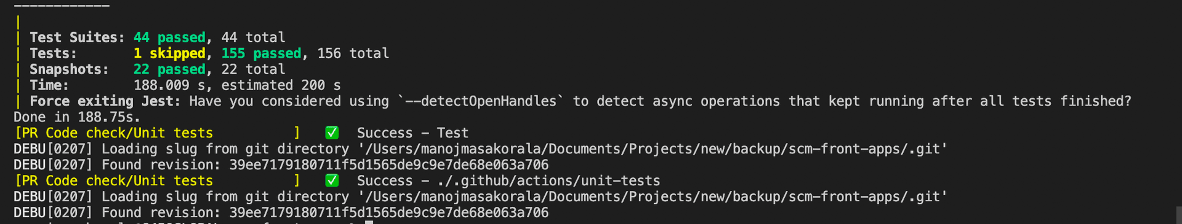Click the second '[PR Code check/Unit tests' label
The width and height of the screenshot is (1182, 224).
coord(114,180)
